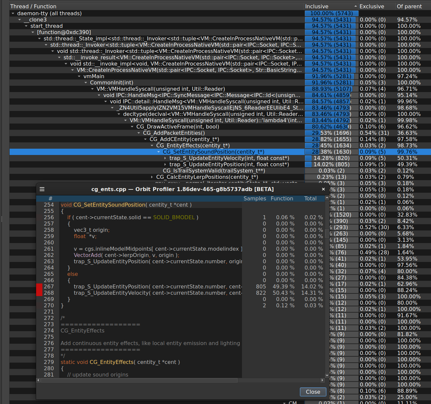The width and height of the screenshot is (431, 404).
Task: Collapse the CG_AddPacketEntities() node
Action: click(x=139, y=133)
